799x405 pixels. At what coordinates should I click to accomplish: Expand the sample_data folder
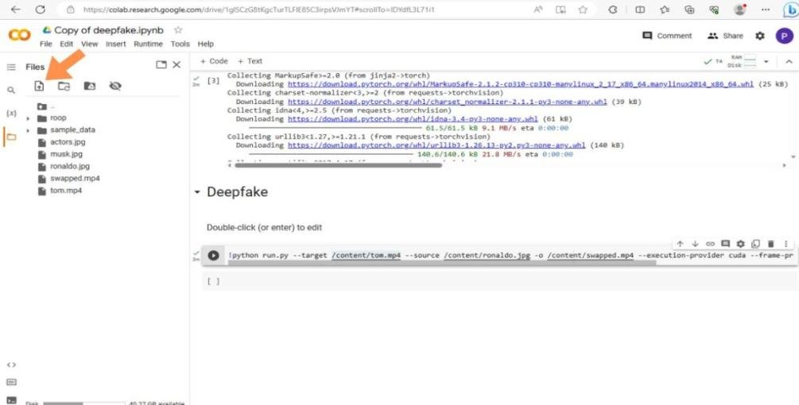point(29,130)
